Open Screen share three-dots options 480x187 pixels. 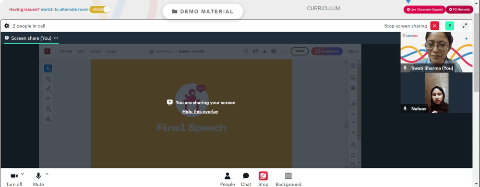[56, 38]
